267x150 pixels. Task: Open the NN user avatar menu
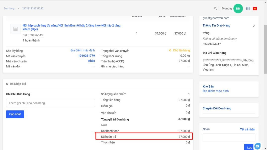point(238,8)
